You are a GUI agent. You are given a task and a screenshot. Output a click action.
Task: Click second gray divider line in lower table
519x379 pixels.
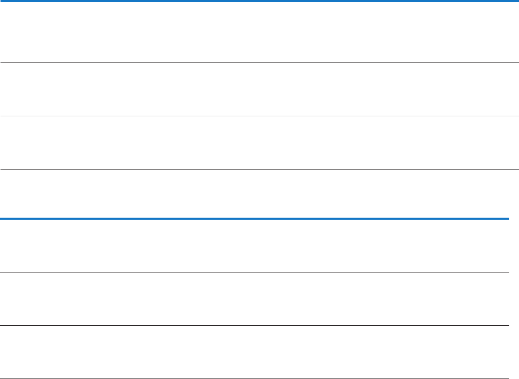(255, 326)
